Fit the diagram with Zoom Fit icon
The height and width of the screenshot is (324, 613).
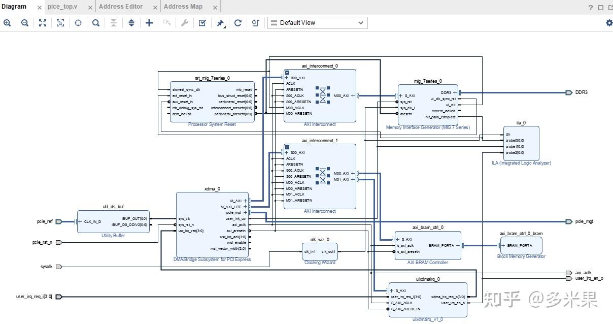point(43,23)
